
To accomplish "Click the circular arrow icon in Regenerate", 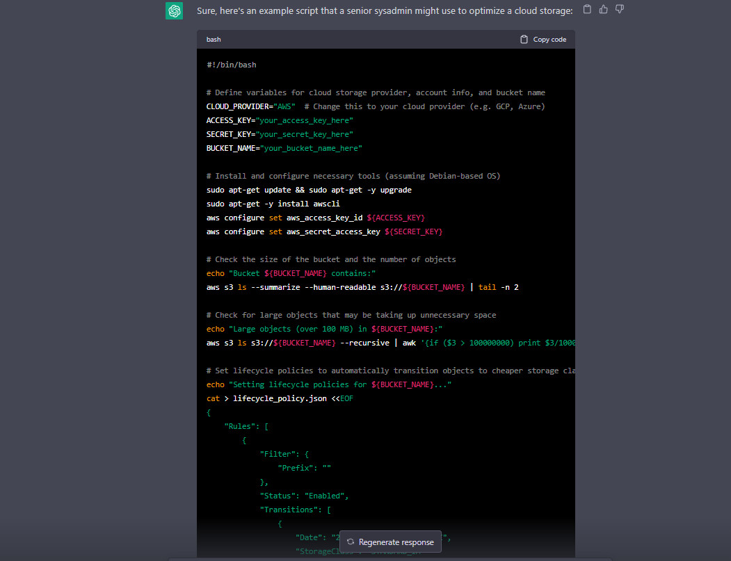I will pyautogui.click(x=351, y=542).
